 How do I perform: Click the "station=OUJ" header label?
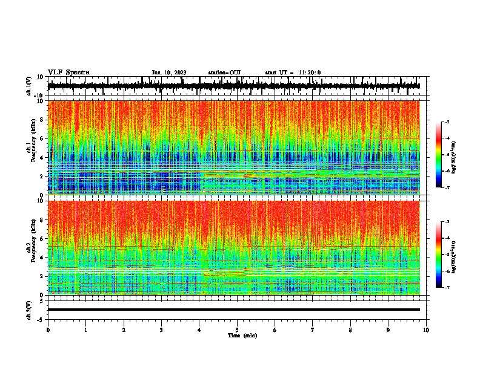(x=224, y=73)
